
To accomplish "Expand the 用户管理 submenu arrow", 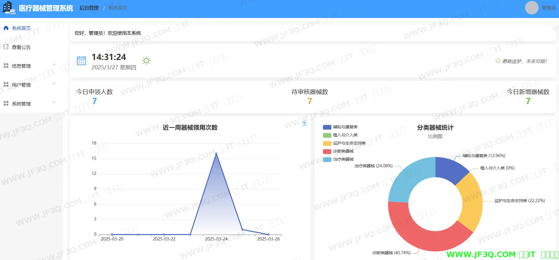I will (x=54, y=83).
